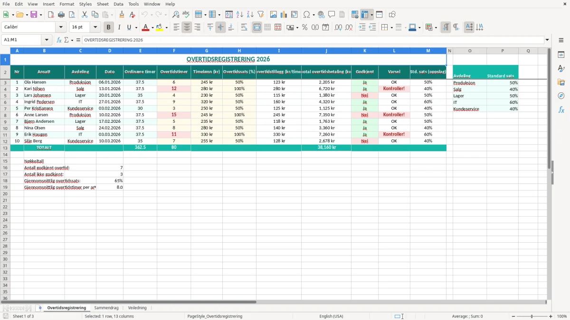Adjust the status bar zoom slider

532,316
